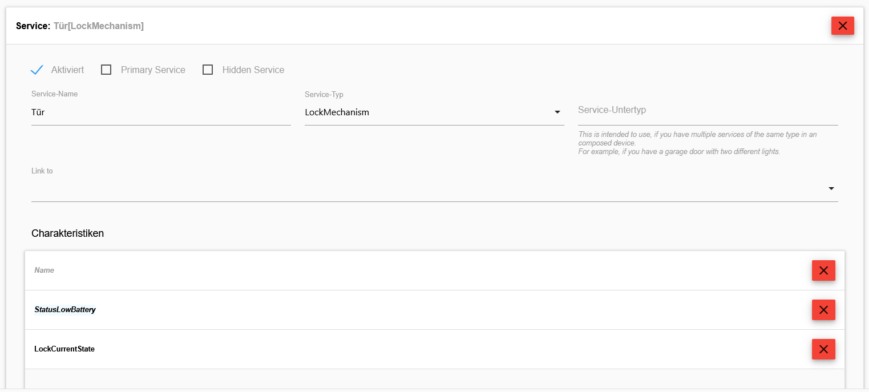Close the Tür[LockMechanism] service panel
Screen dimensions: 869x392
tap(842, 26)
